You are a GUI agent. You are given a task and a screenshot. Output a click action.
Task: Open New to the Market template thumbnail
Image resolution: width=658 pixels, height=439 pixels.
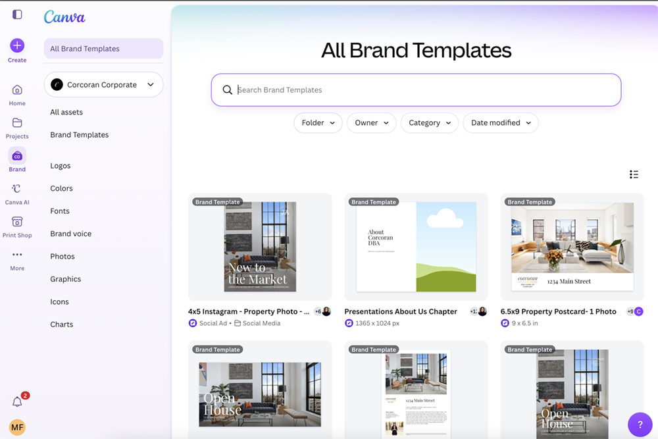260,247
